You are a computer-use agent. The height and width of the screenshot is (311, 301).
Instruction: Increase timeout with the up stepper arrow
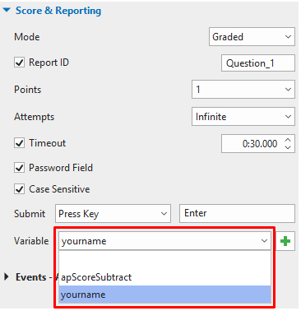coord(288,140)
